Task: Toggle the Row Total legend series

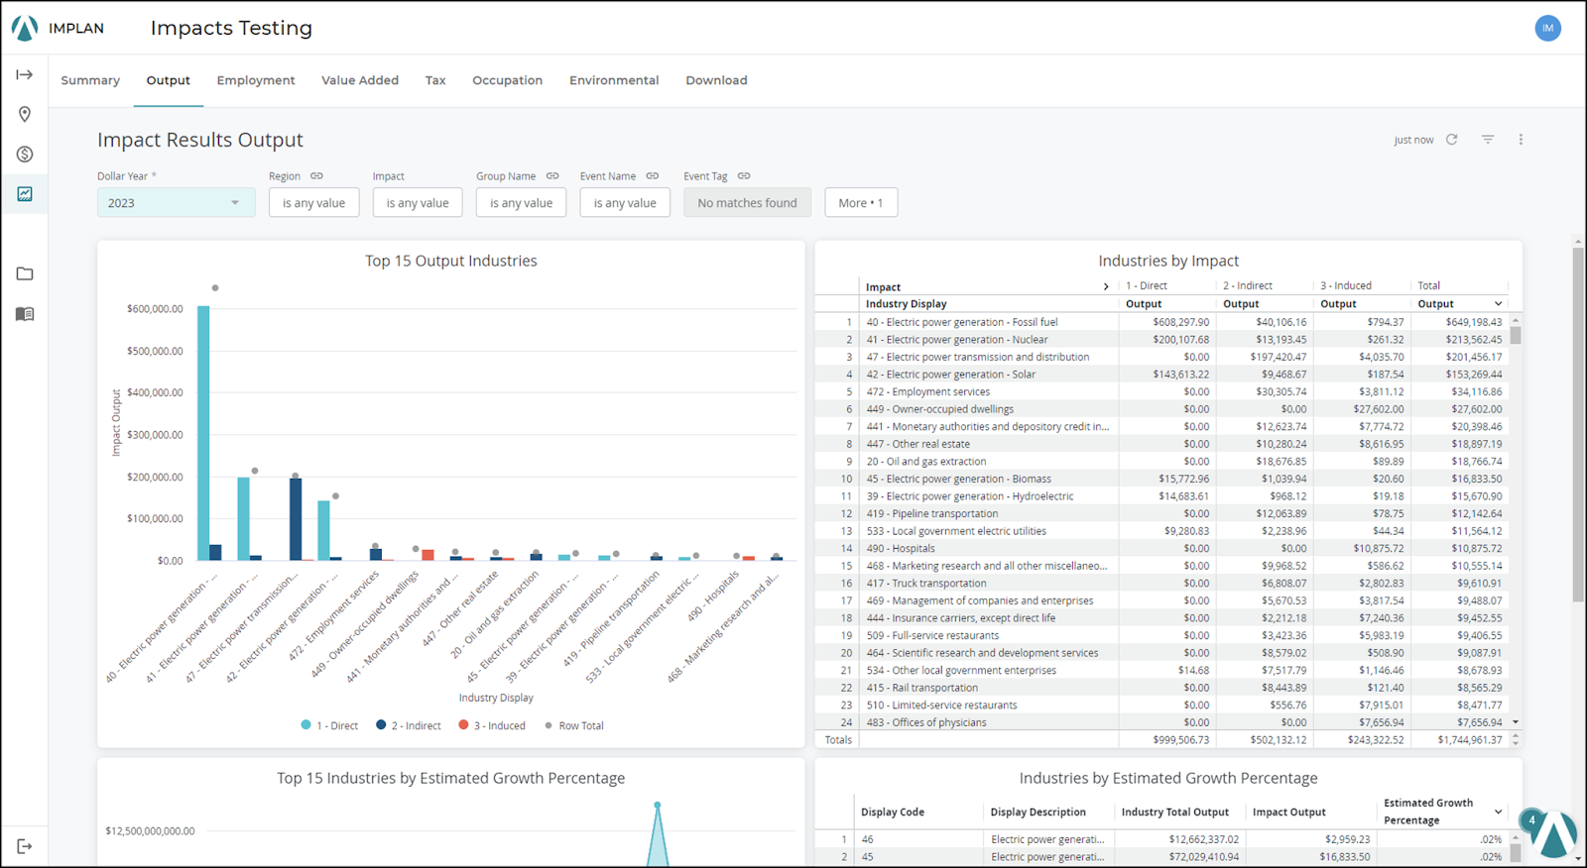Action: click(x=573, y=725)
